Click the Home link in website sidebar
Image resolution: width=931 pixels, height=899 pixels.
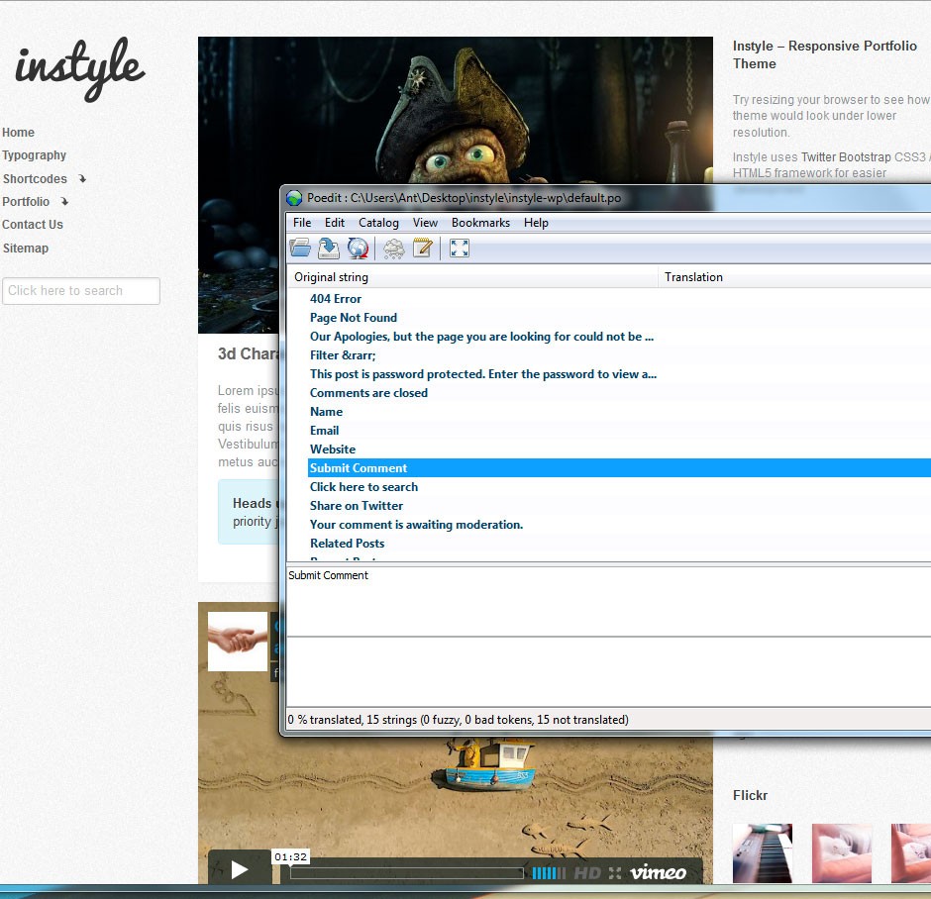(x=19, y=133)
